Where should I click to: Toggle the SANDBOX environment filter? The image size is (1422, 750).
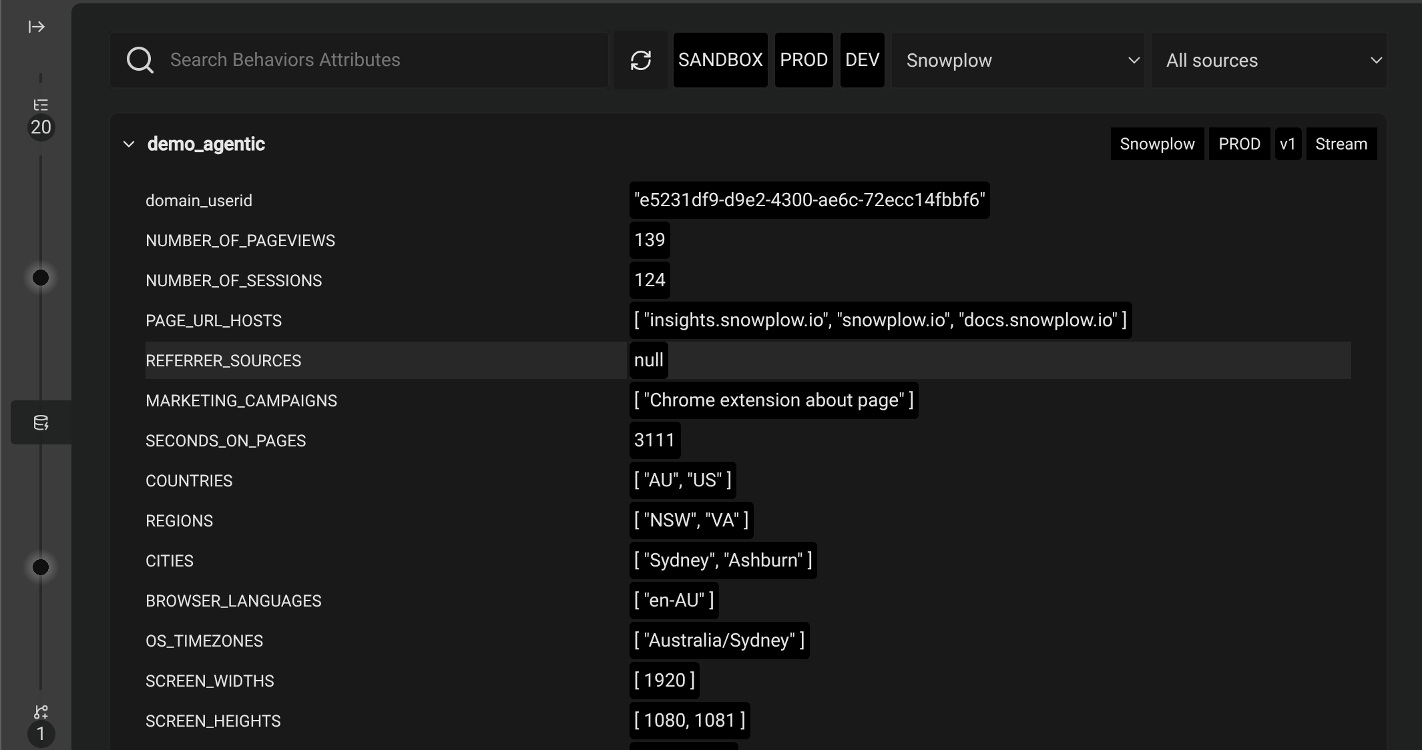(x=720, y=60)
